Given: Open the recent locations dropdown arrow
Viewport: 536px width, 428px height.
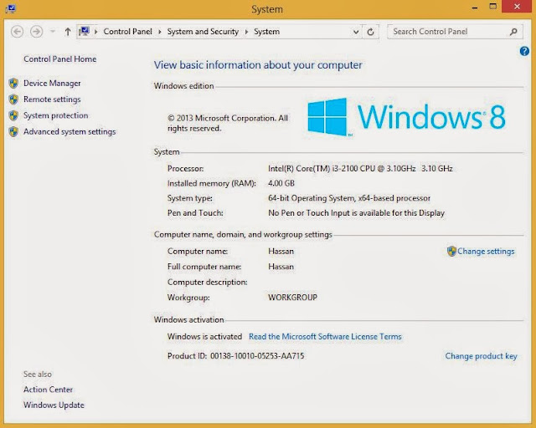Looking at the screenshot, I should [53, 32].
